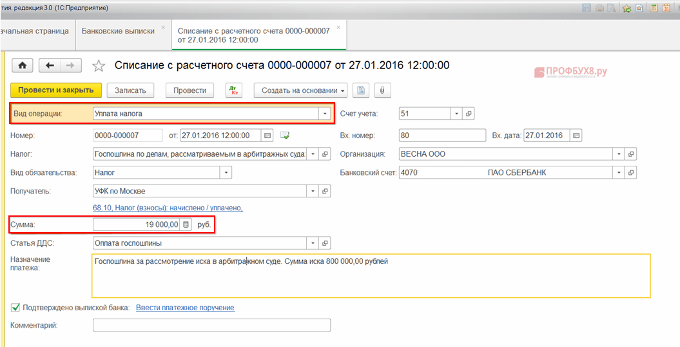The height and width of the screenshot is (347, 680).
Task: Open Ввести платежное поручение link
Action: click(185, 308)
